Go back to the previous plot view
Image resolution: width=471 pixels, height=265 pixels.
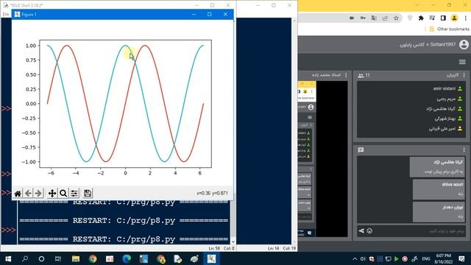pos(28,193)
